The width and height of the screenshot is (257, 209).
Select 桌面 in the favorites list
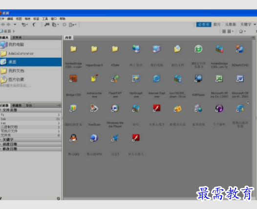(x=31, y=62)
